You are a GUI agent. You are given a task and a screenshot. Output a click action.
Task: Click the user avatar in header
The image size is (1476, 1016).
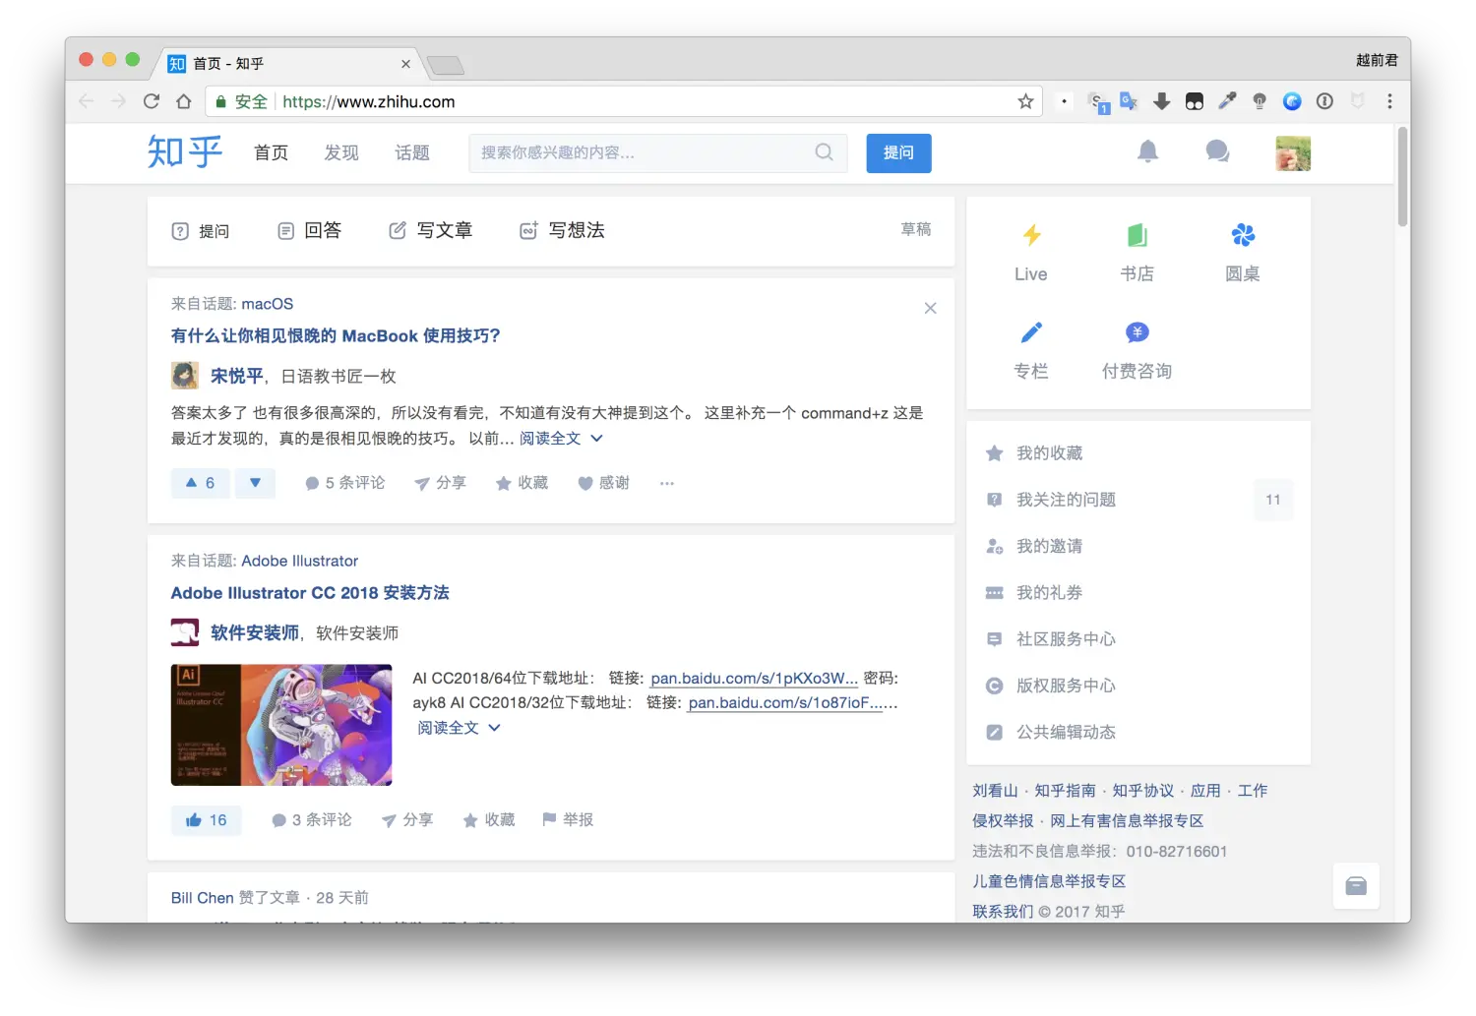1293,152
